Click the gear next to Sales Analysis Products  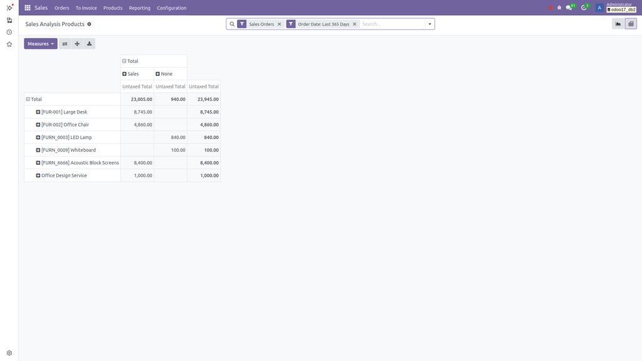[x=89, y=24]
